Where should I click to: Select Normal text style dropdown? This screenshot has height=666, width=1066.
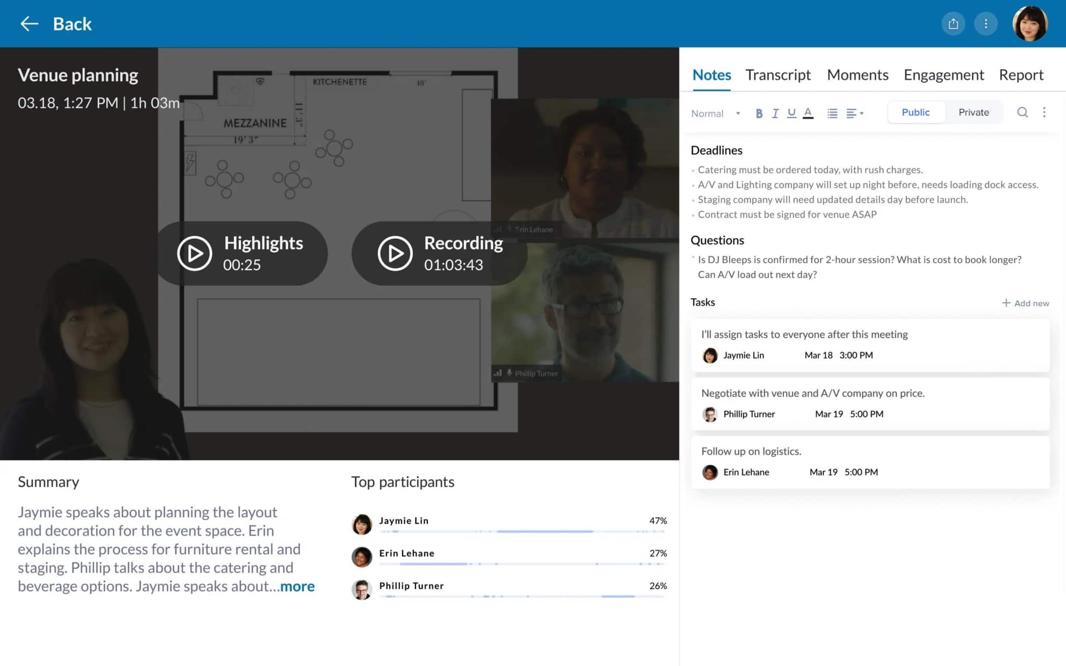(714, 113)
